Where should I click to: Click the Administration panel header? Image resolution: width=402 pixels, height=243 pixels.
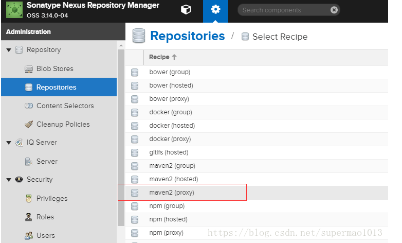(x=63, y=31)
